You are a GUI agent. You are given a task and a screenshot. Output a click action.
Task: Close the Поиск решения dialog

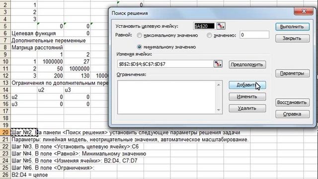click(x=304, y=11)
